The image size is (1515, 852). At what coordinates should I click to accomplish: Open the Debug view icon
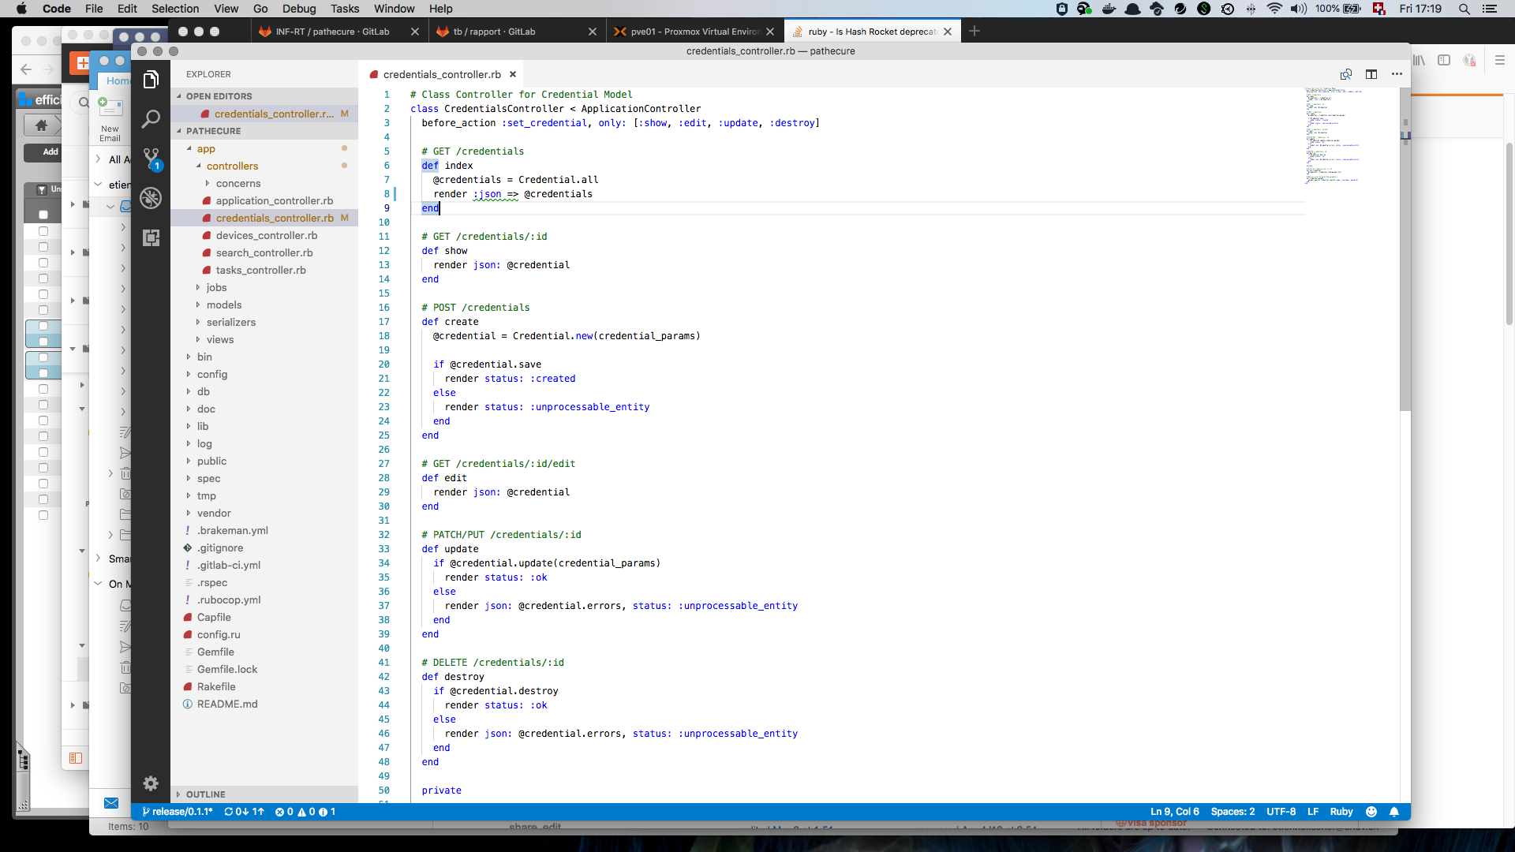[x=151, y=198]
